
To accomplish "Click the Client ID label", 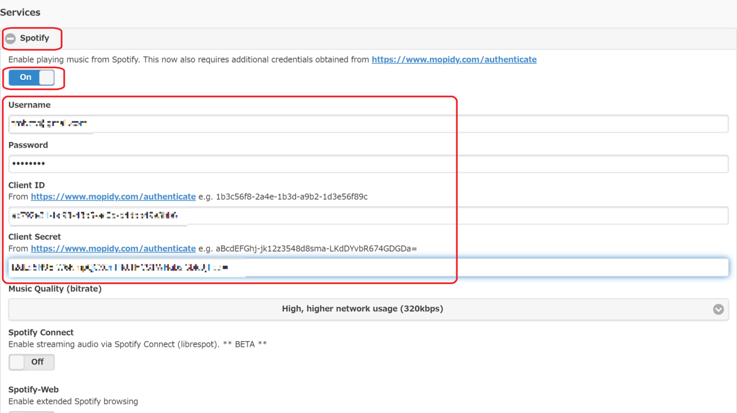I will click(x=26, y=185).
